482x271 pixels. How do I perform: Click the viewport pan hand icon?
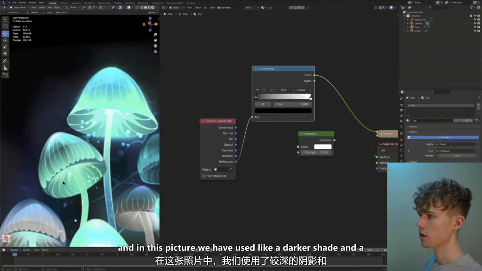click(155, 40)
